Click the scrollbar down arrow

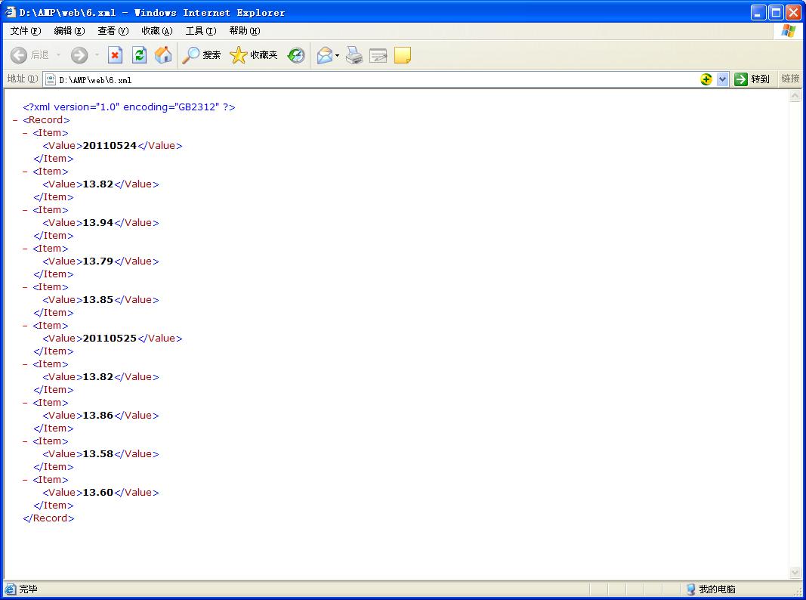tap(795, 573)
